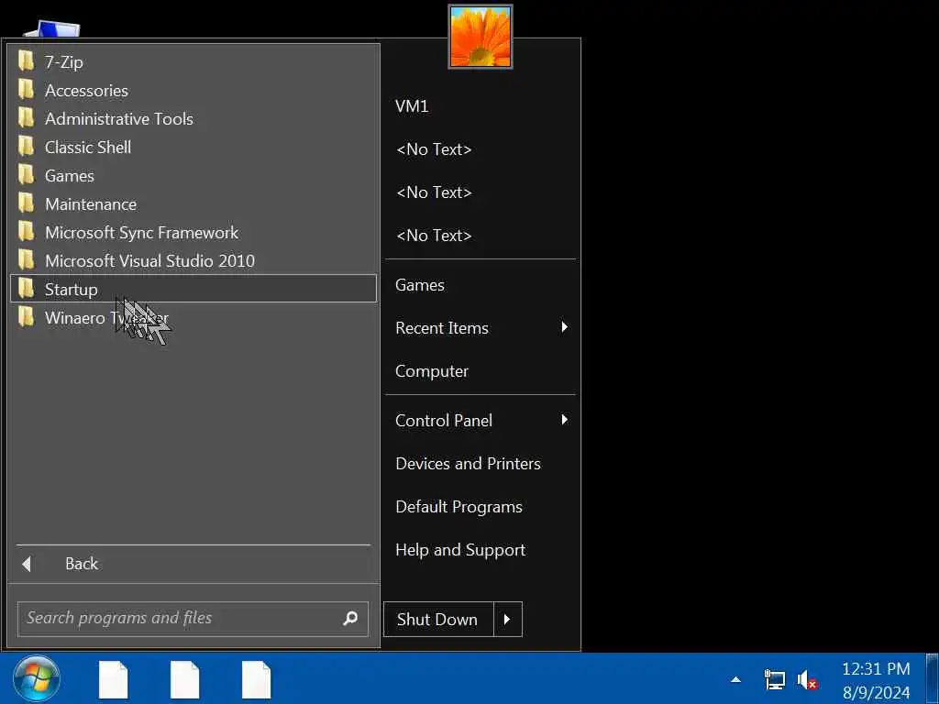This screenshot has height=704, width=939.
Task: Open the second blank taskbar file icon
Action: 184,679
